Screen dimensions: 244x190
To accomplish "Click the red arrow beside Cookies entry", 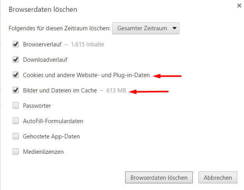I will pos(167,76).
